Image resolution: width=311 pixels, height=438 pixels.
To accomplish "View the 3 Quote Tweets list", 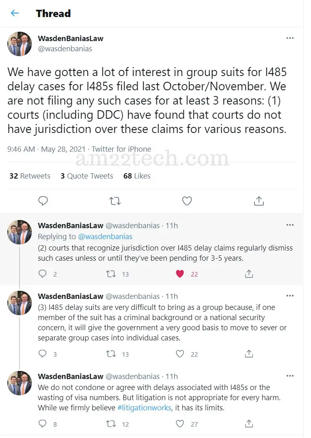I will [x=87, y=176].
